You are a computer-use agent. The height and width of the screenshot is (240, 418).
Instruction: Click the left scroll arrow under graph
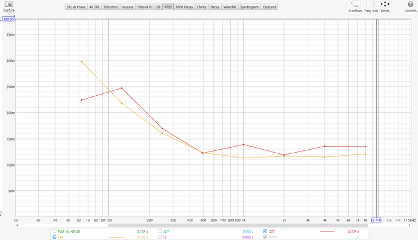click(x=17, y=225)
